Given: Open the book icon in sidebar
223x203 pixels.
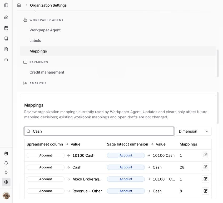Looking at the screenshot, I should point(6,38).
